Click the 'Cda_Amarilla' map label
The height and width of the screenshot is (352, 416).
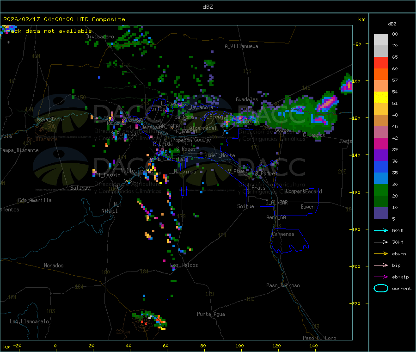point(35,200)
